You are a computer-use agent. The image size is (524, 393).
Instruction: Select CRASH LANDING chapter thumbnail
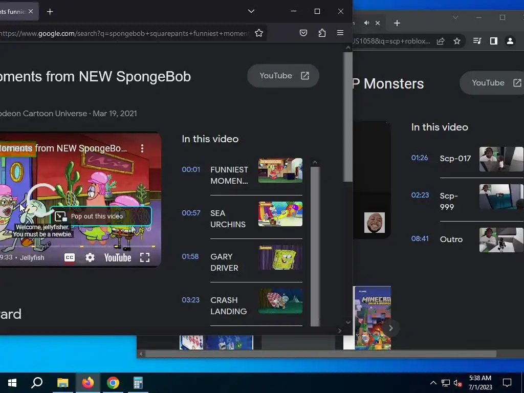280,301
